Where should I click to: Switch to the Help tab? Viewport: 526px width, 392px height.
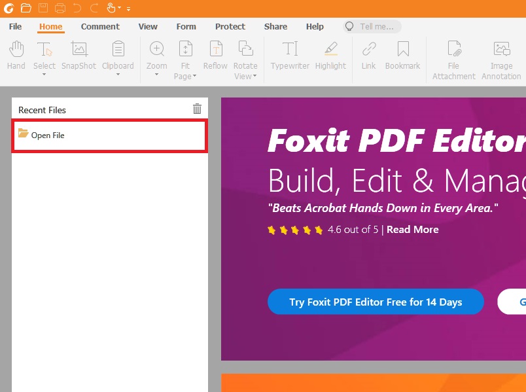[x=315, y=27]
